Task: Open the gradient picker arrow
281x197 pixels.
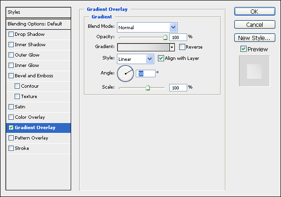Action: click(x=172, y=47)
